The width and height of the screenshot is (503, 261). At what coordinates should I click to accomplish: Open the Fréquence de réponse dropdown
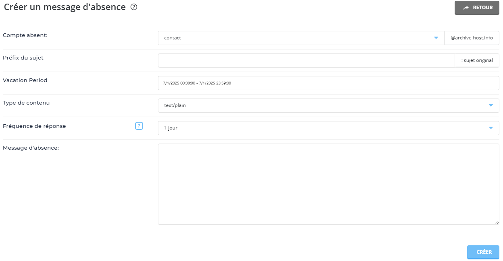click(x=322, y=128)
